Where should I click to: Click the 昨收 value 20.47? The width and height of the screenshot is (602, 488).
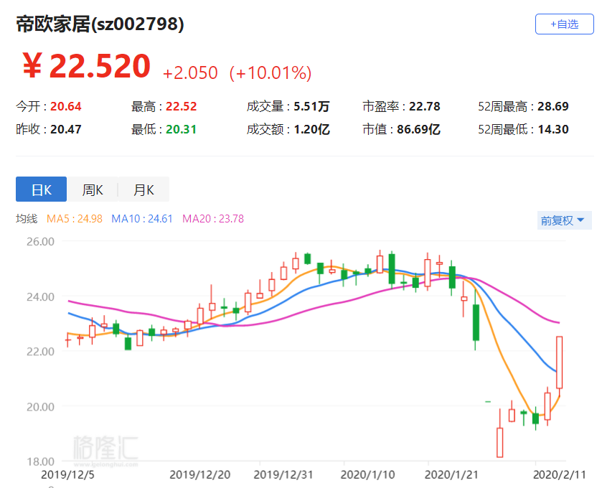click(x=65, y=129)
